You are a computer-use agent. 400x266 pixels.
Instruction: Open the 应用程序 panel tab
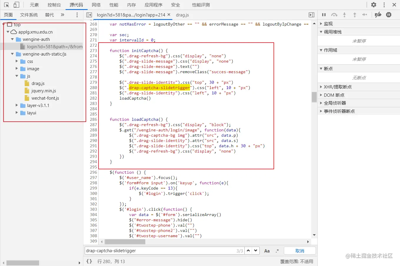[x=154, y=5]
